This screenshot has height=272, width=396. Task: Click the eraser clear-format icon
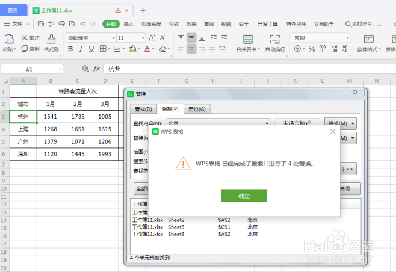[x=162, y=49]
